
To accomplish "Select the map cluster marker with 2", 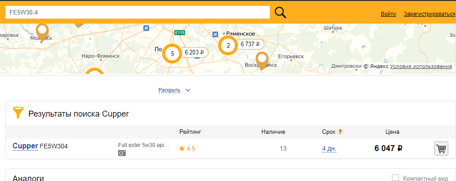I will (228, 45).
